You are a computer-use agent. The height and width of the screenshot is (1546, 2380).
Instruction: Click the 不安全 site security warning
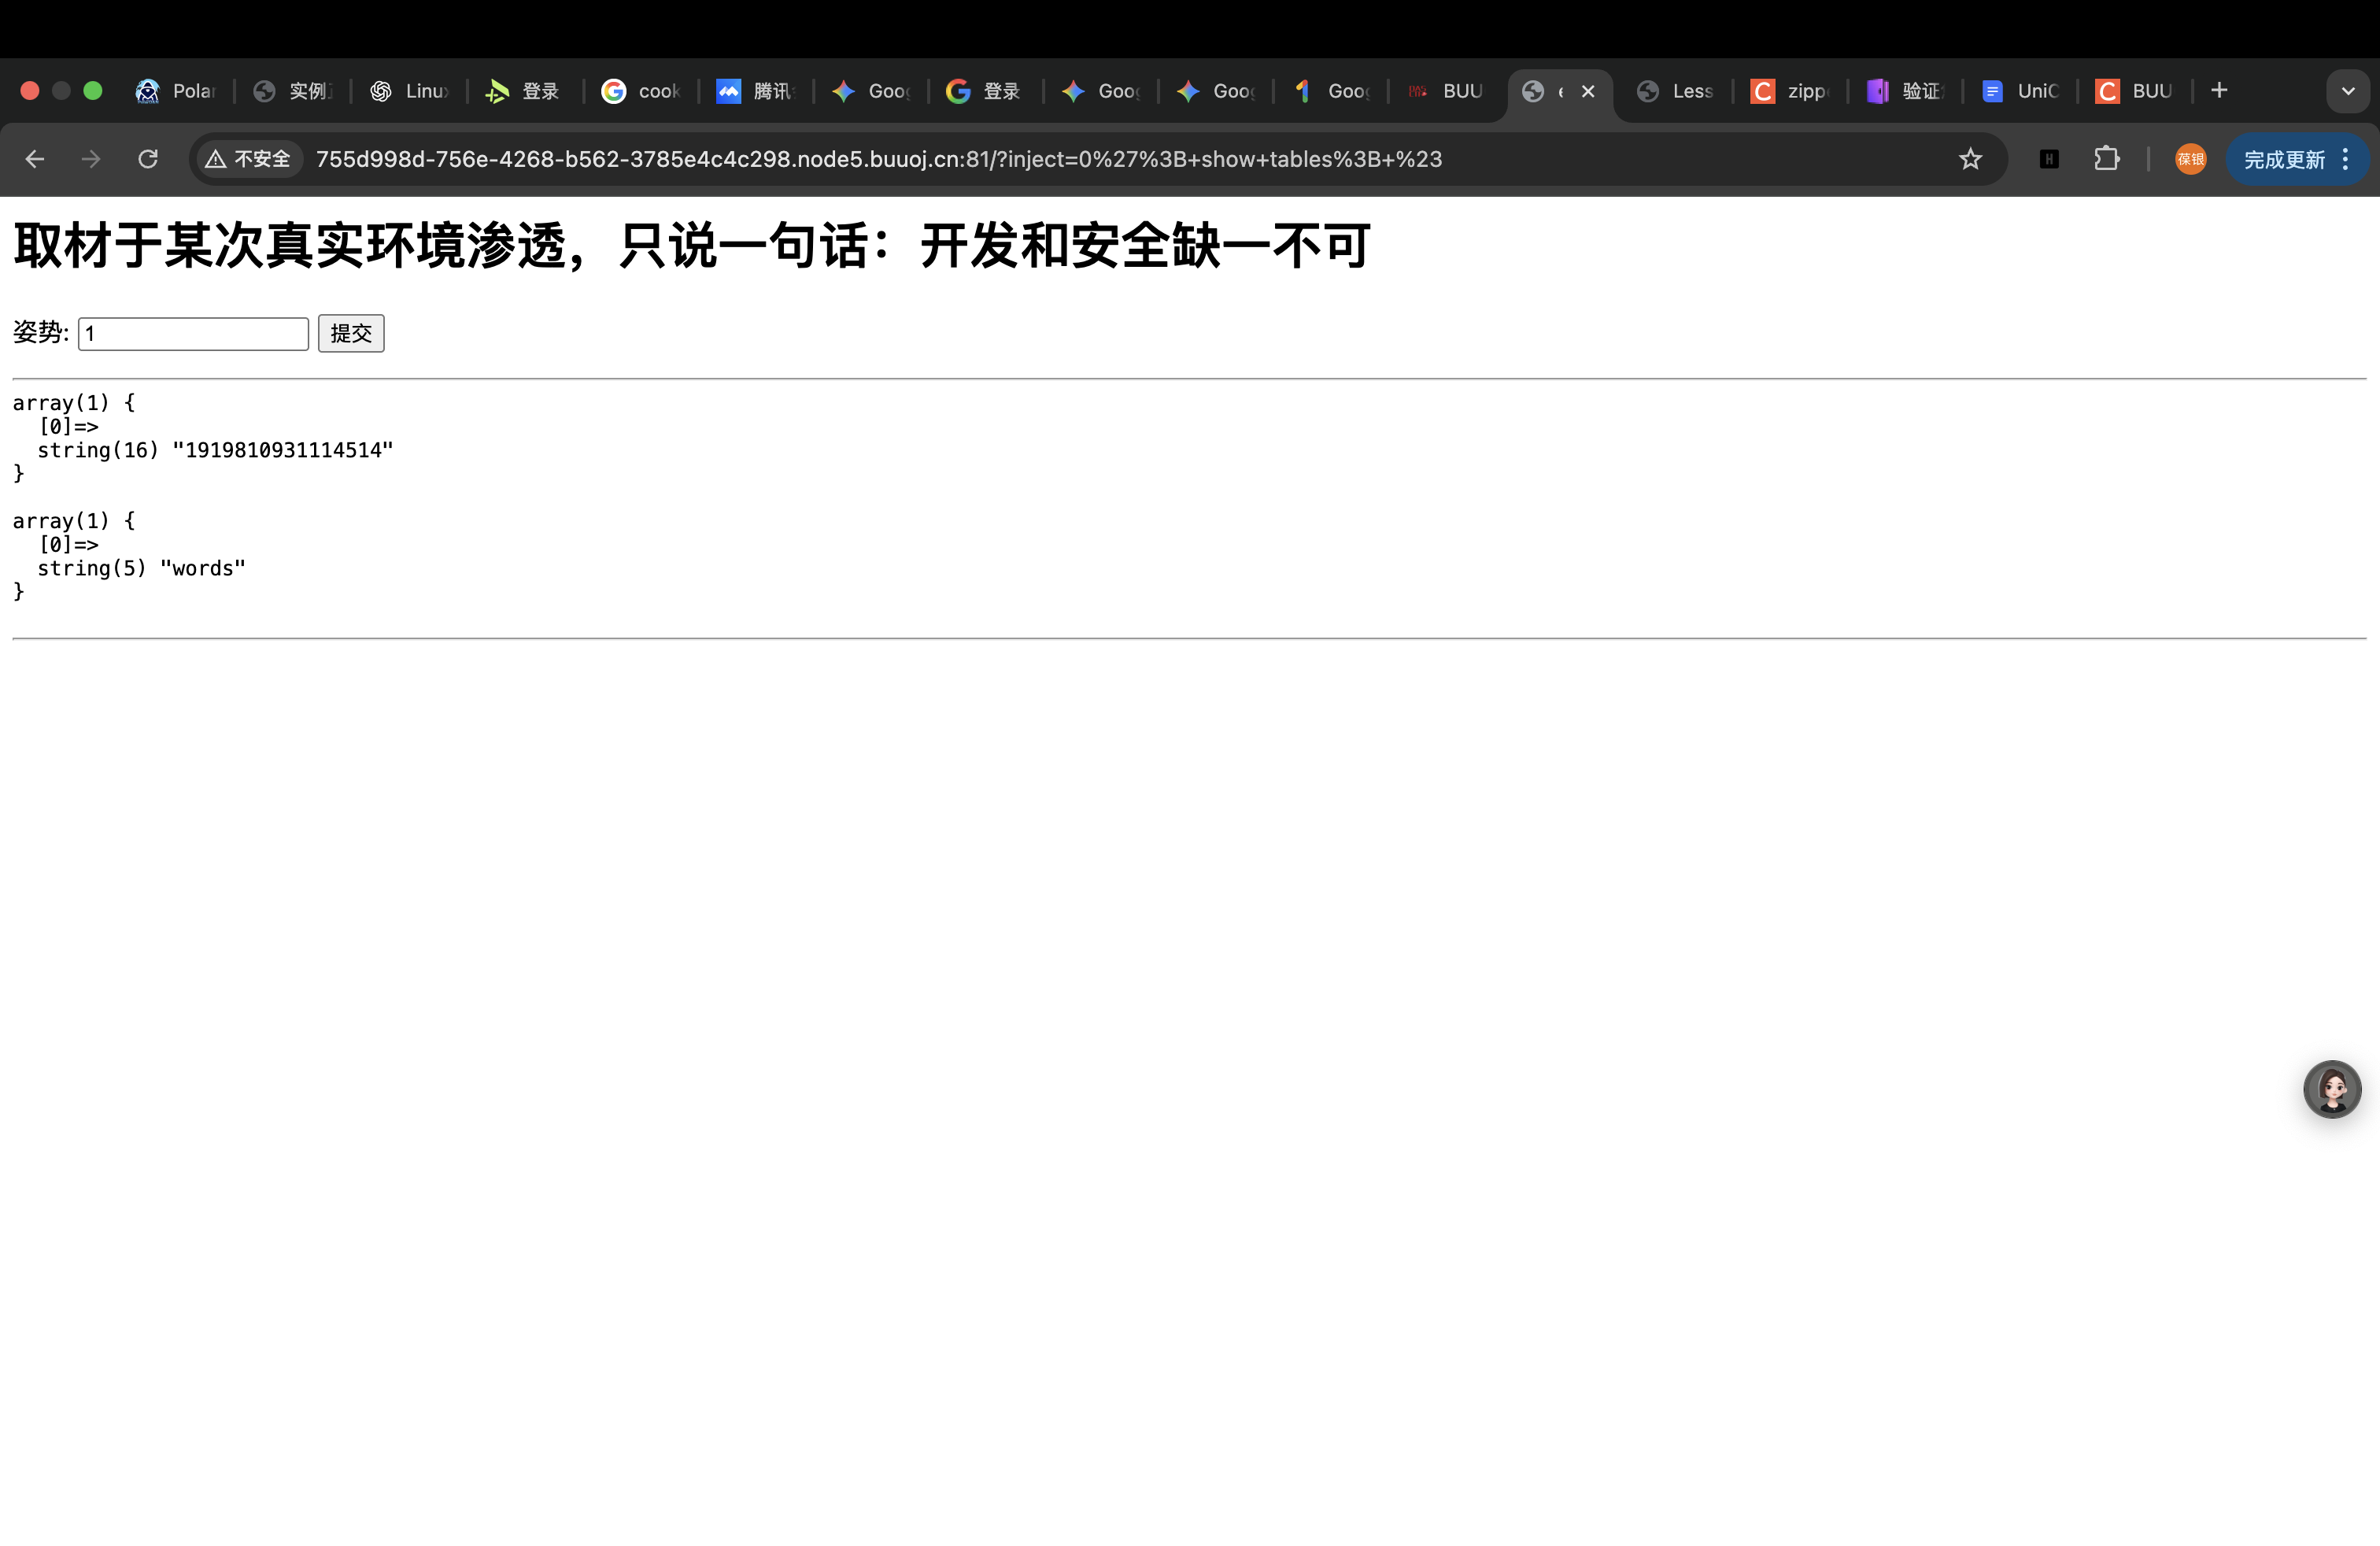[249, 159]
